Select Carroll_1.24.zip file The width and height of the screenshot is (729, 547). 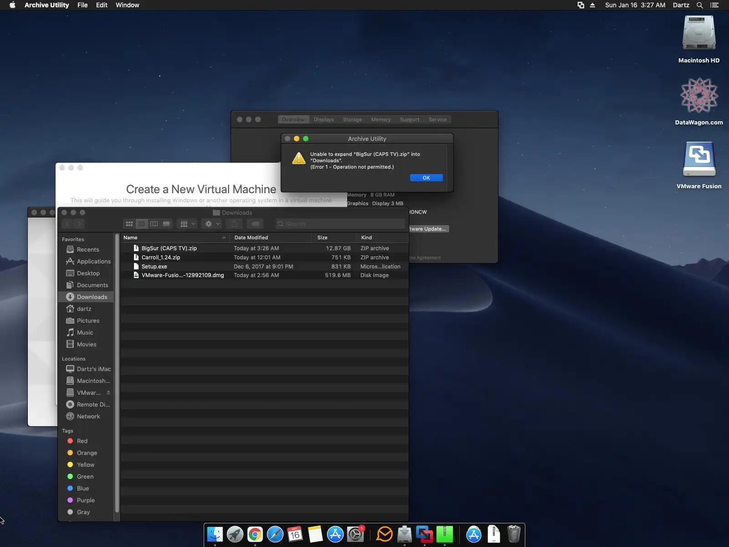pos(264,258)
